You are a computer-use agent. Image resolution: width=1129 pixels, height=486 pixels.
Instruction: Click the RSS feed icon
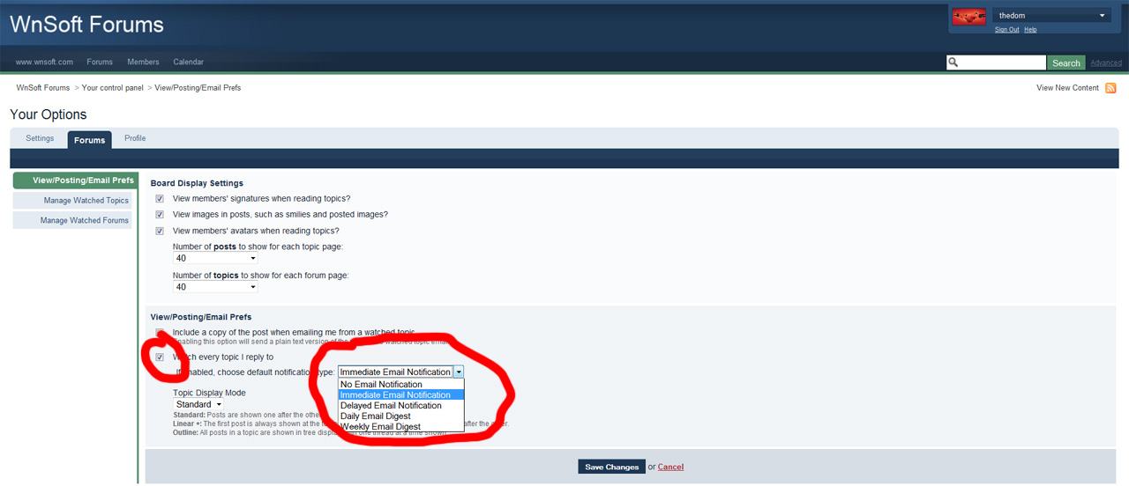(x=1110, y=88)
